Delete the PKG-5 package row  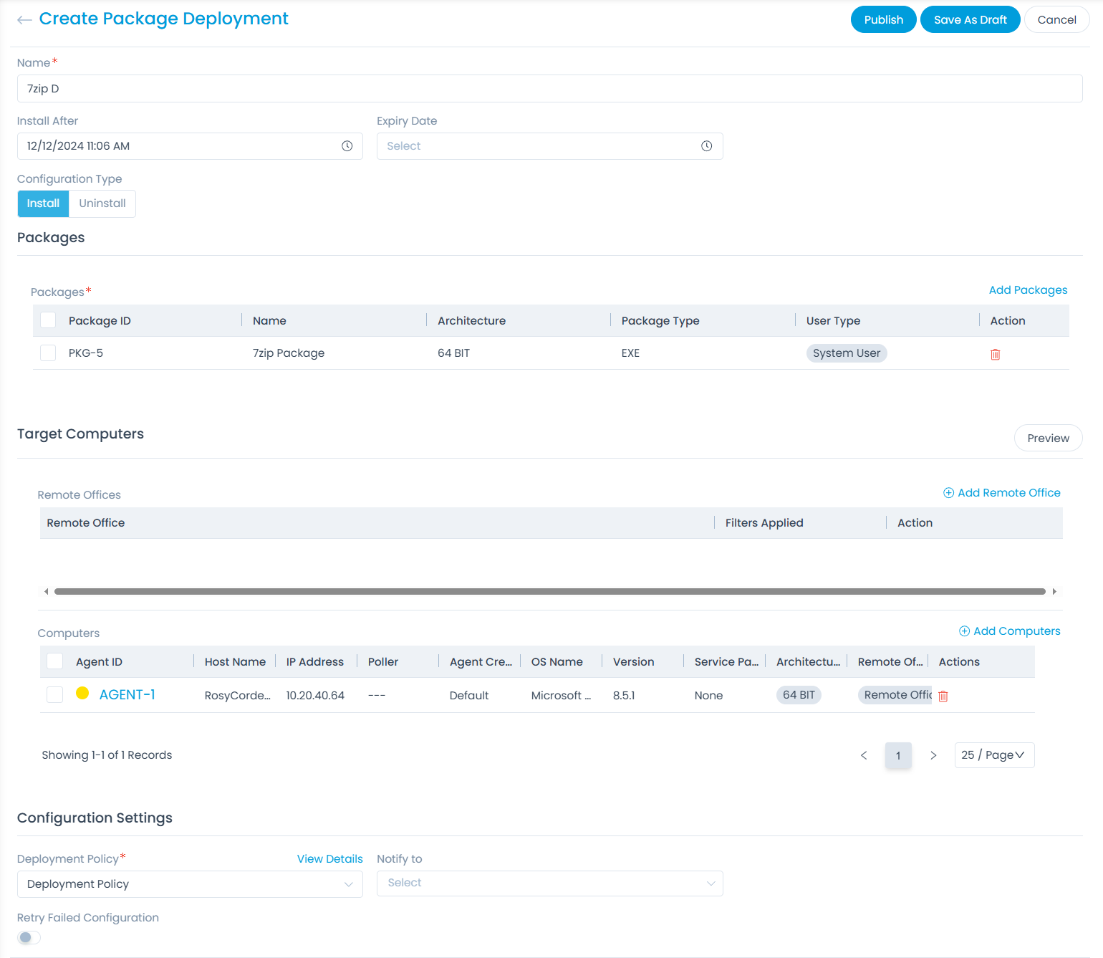[995, 354]
